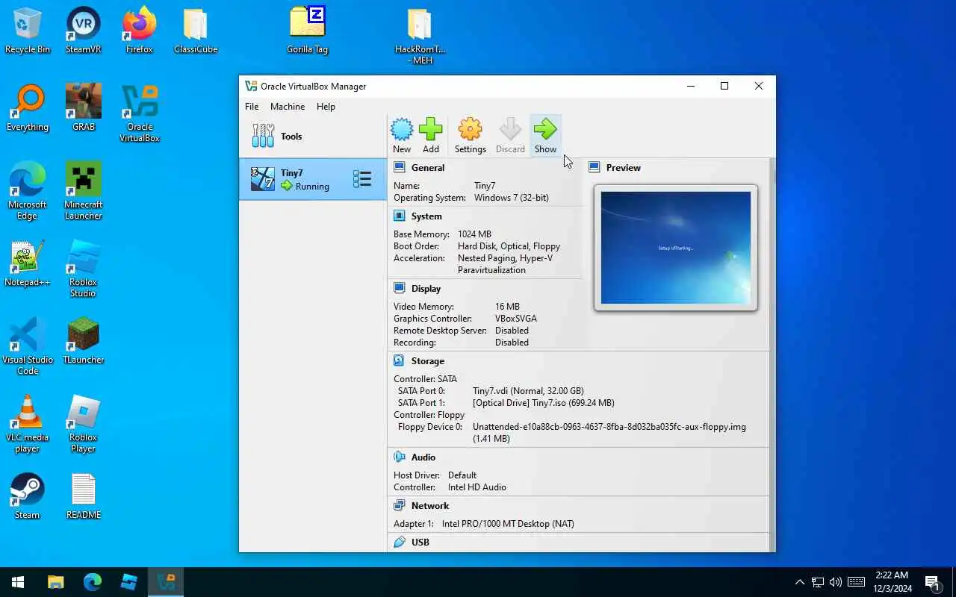Viewport: 956px width, 597px height.
Task: Open the Recycle Bin desktop icon
Action: pyautogui.click(x=28, y=31)
